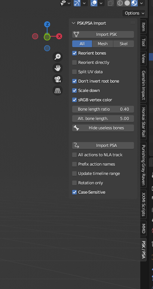Click the zoom magnifier viewport icon
The width and height of the screenshot is (153, 289).
tap(58, 57)
